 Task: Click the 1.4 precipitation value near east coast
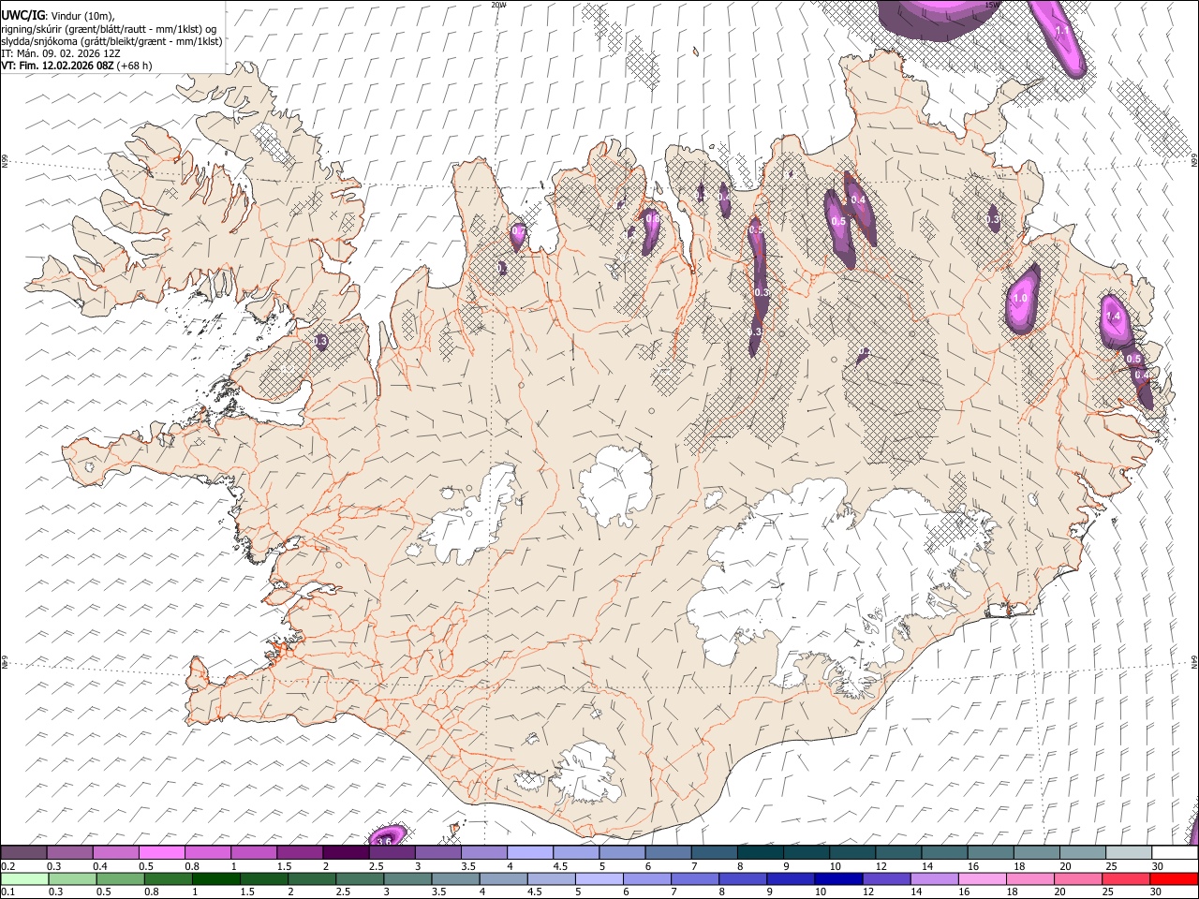click(x=1113, y=317)
